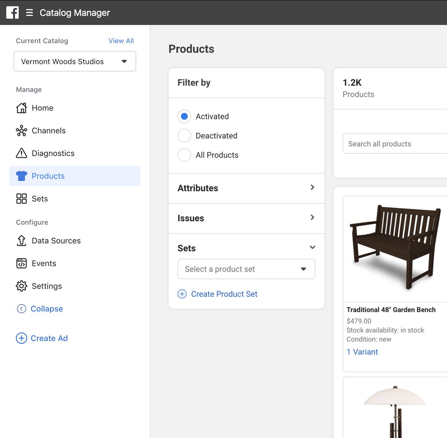Select the All Products radio button

tap(184, 155)
